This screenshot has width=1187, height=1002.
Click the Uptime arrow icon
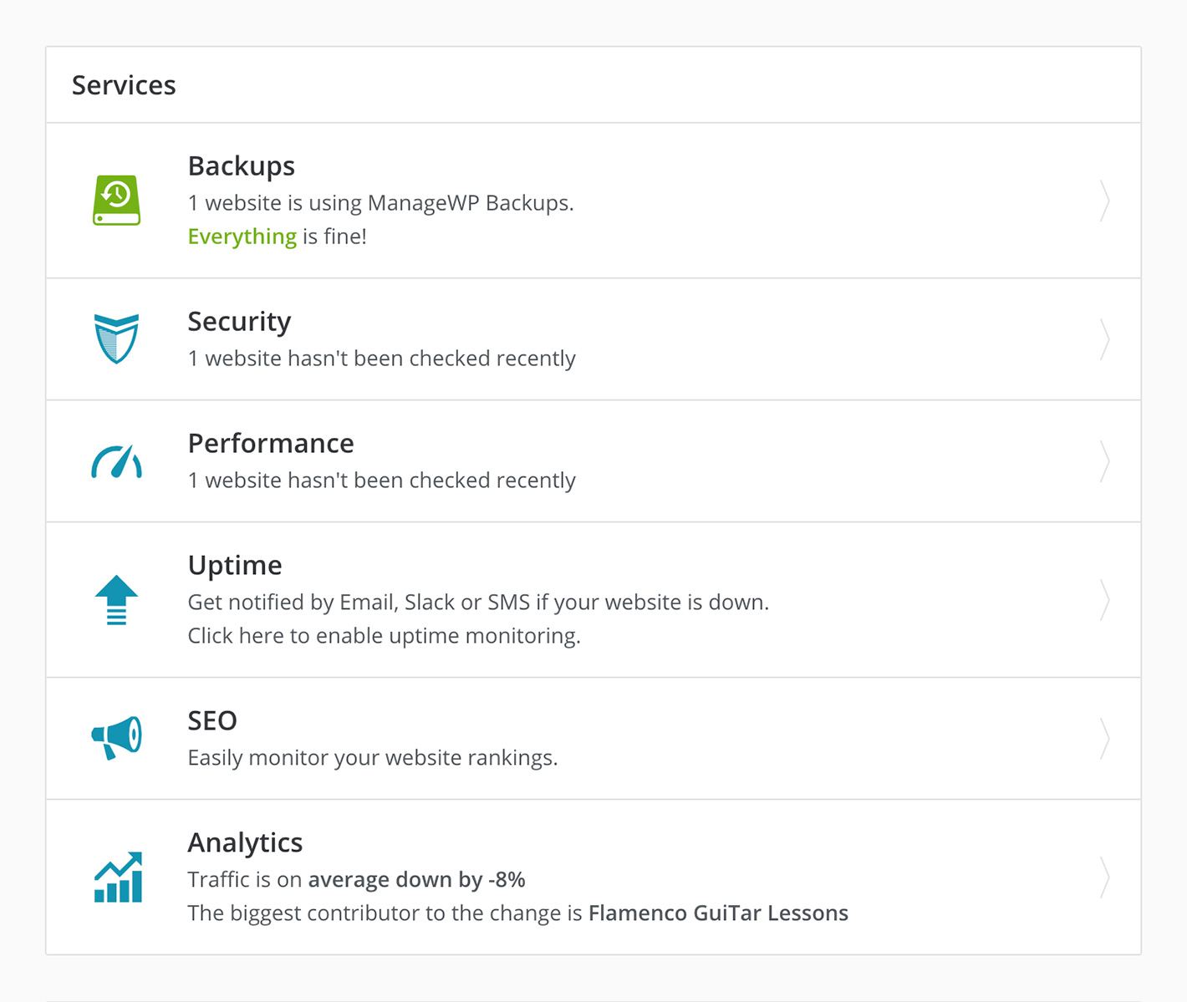click(x=116, y=600)
